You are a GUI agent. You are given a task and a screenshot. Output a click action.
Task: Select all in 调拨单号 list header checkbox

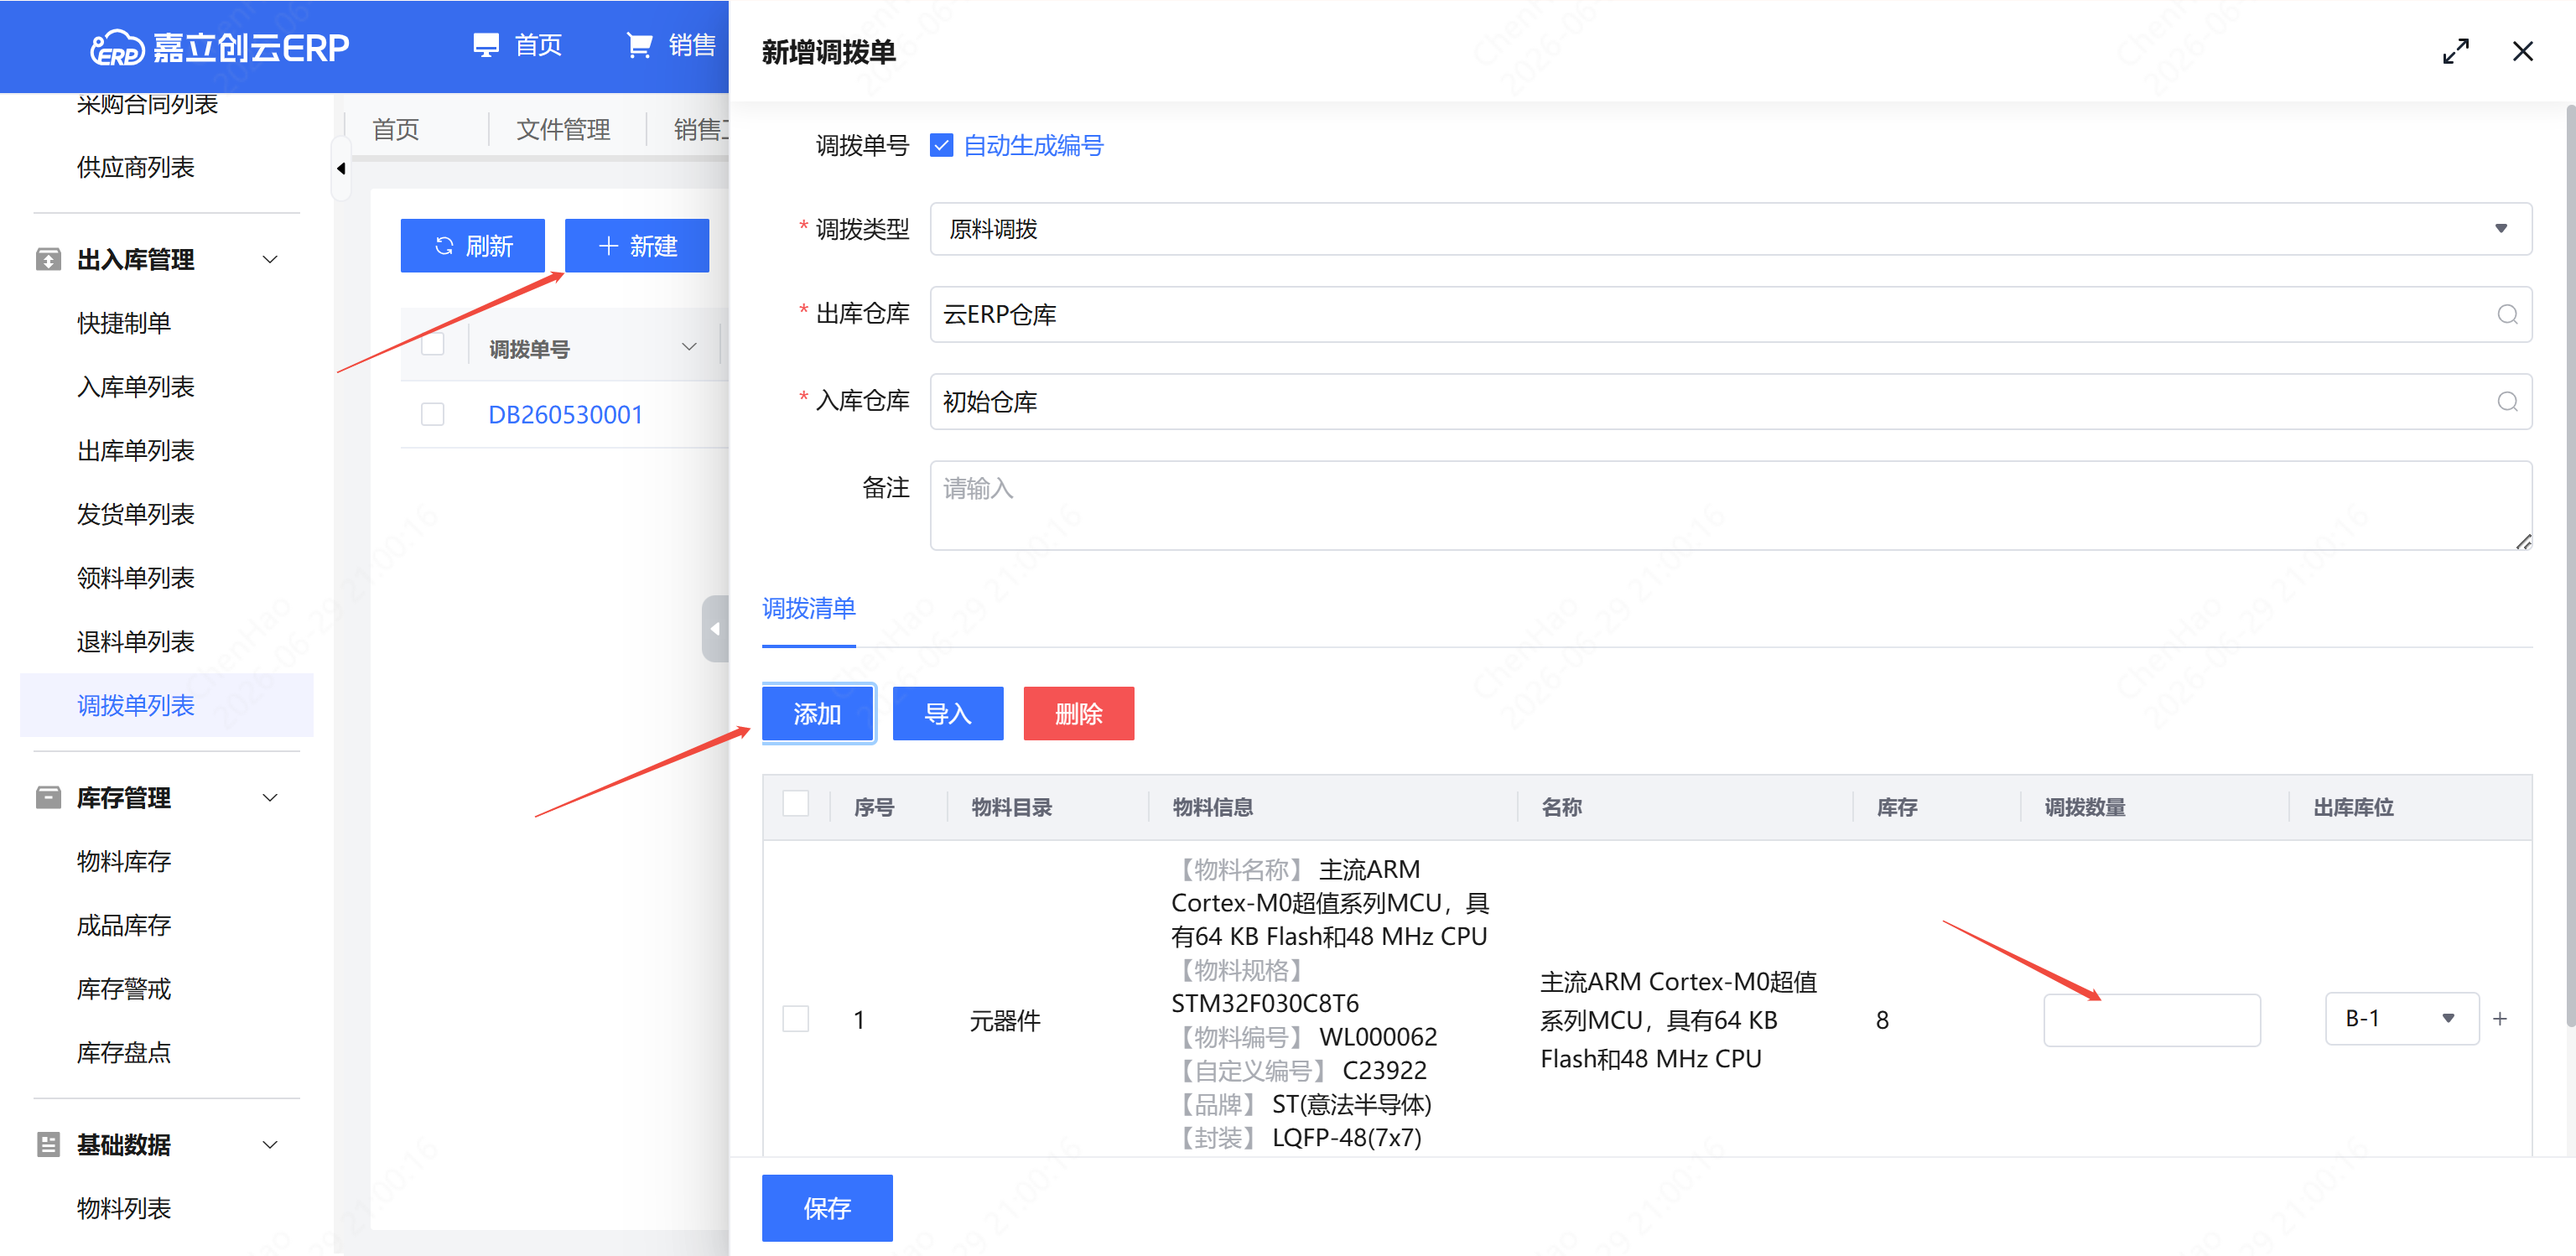point(433,345)
